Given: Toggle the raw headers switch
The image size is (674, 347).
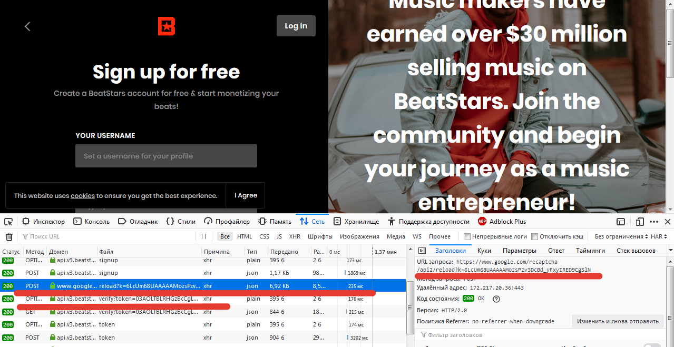Looking at the screenshot, I should [652, 345].
